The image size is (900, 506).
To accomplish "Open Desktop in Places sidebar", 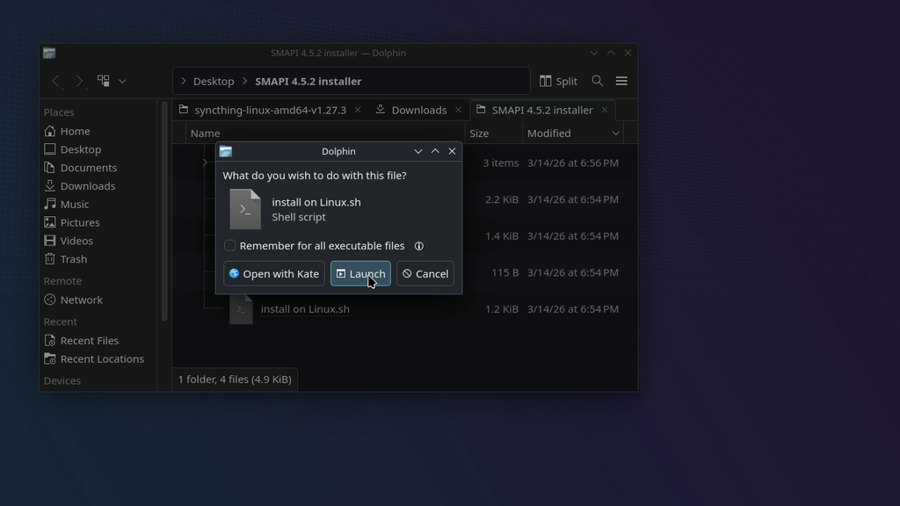I will point(80,149).
